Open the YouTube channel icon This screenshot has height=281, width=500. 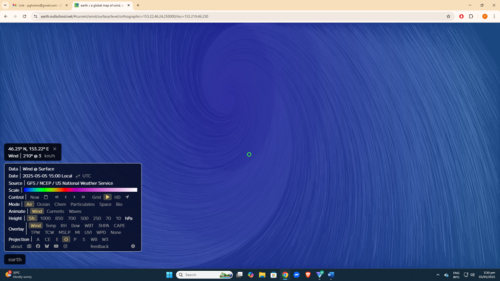pos(56,246)
